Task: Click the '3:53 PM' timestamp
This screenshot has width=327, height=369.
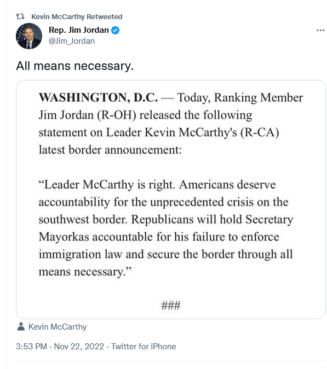Action: tap(31, 347)
